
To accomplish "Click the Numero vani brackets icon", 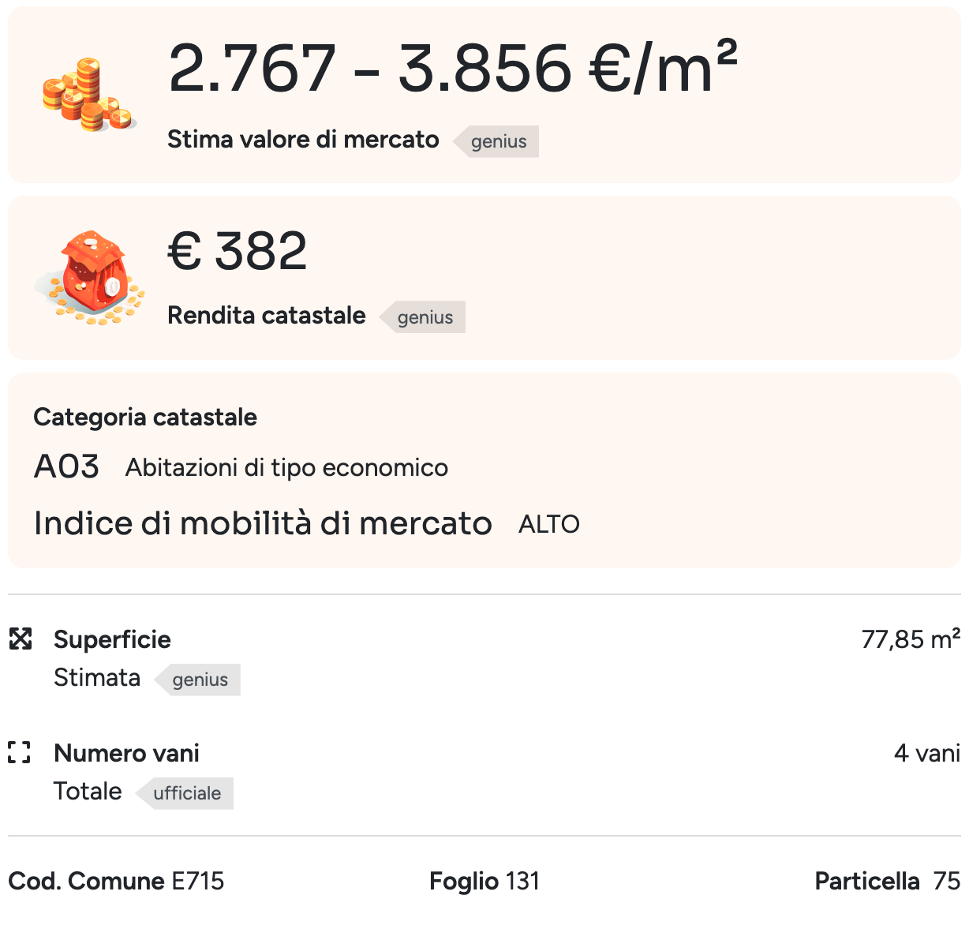I will pyautogui.click(x=20, y=753).
